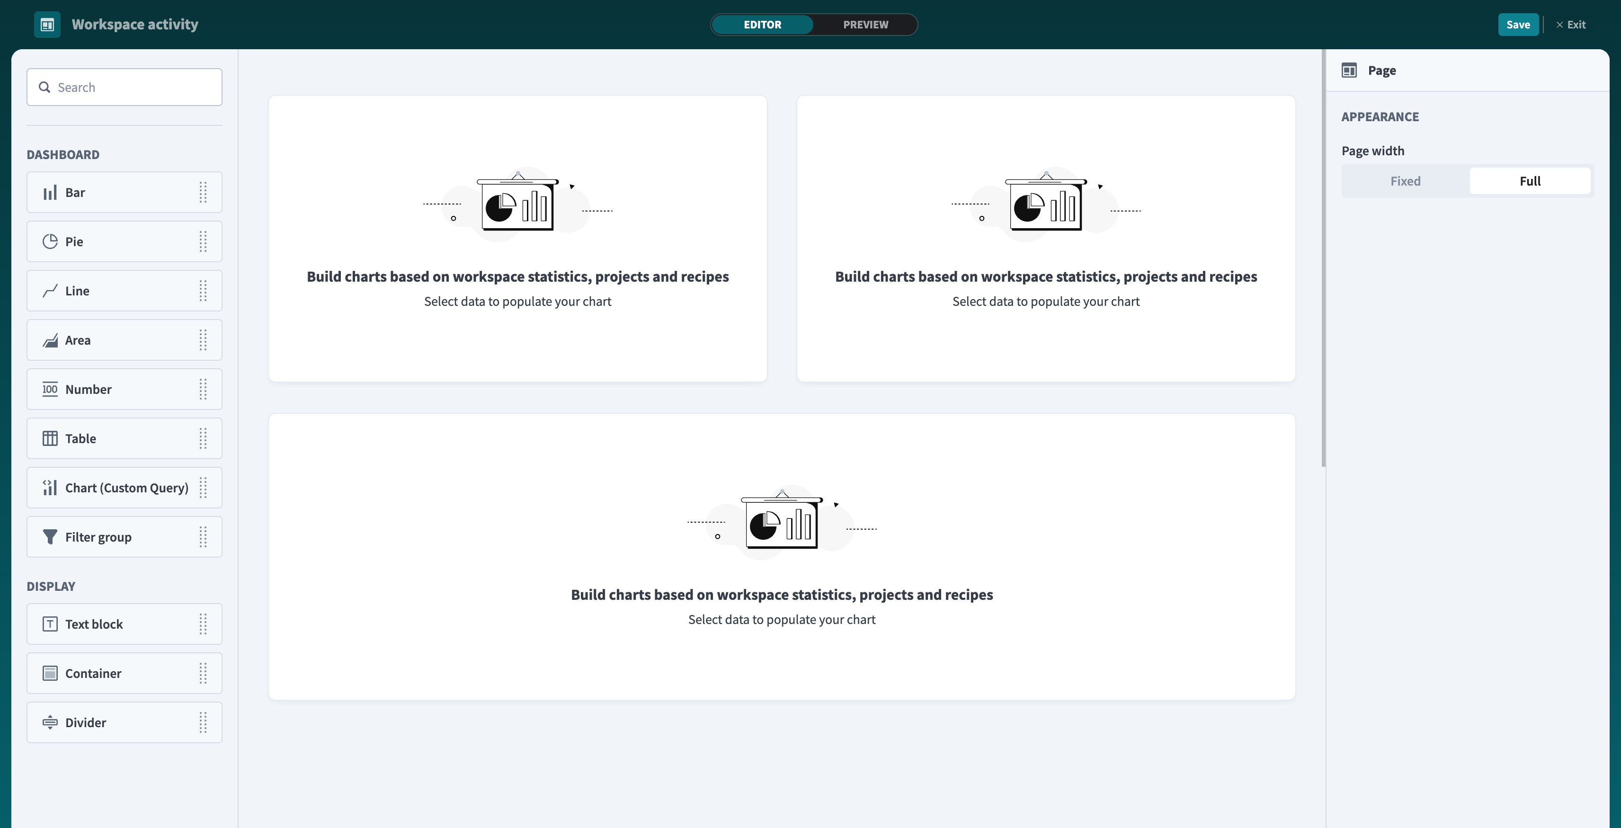Select the Pie chart widget icon
Screen dimensions: 1621x828
pos(50,241)
